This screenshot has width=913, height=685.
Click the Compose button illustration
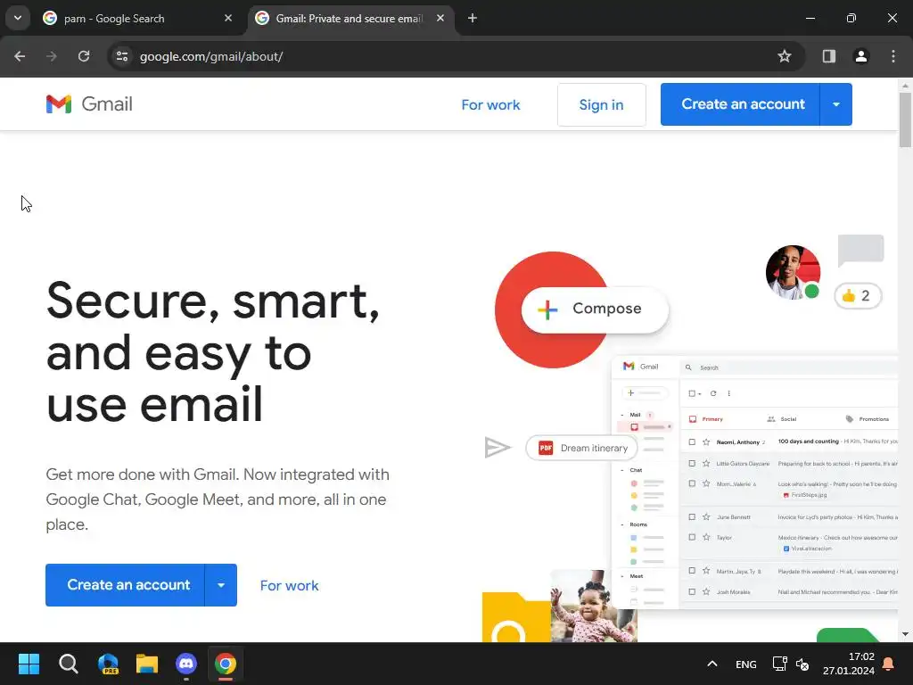tap(595, 309)
